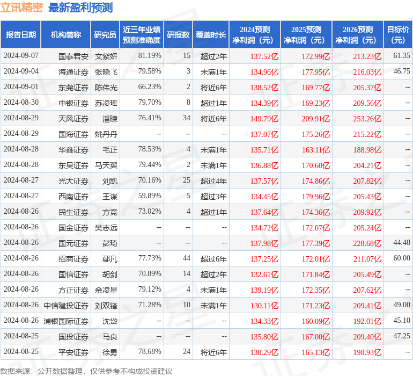The height and width of the screenshot is (376, 413).
Task: Click the 机构简称 column header
Action: [66, 34]
